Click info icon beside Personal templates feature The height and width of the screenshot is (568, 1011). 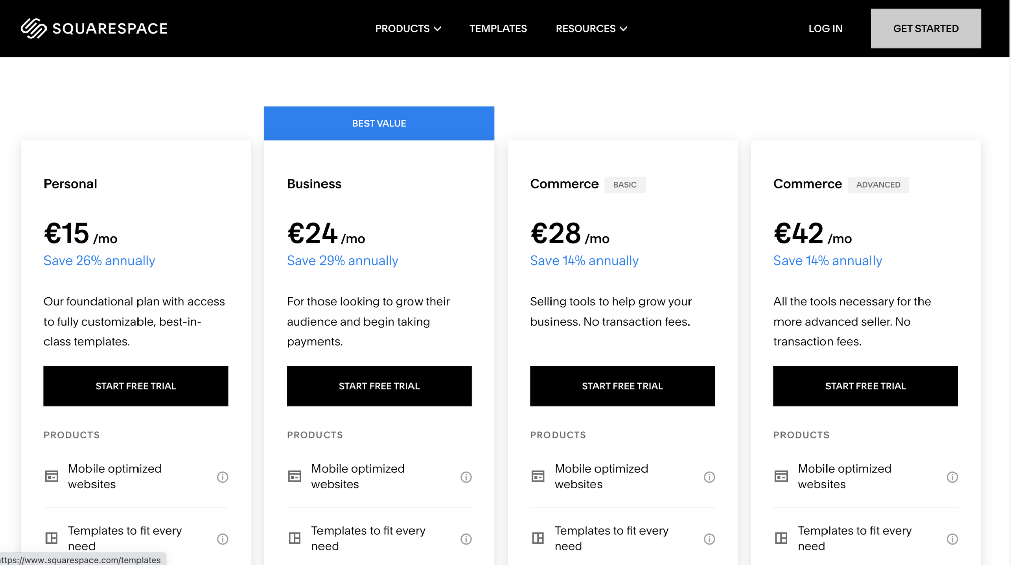(222, 539)
